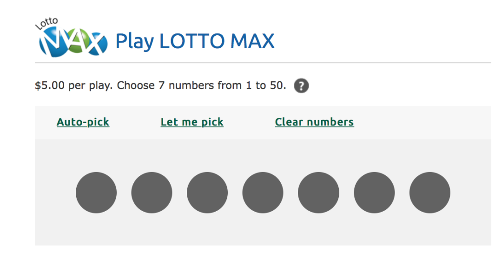Screen dimensions: 502x258
Task: Click empty bar space right of Clear numbers
Action: click(418, 122)
